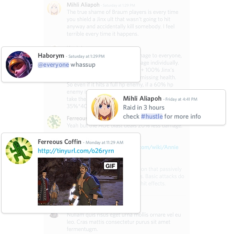
Task: Click faded Mihli Aliapoh username at top
Action: pos(83,5)
